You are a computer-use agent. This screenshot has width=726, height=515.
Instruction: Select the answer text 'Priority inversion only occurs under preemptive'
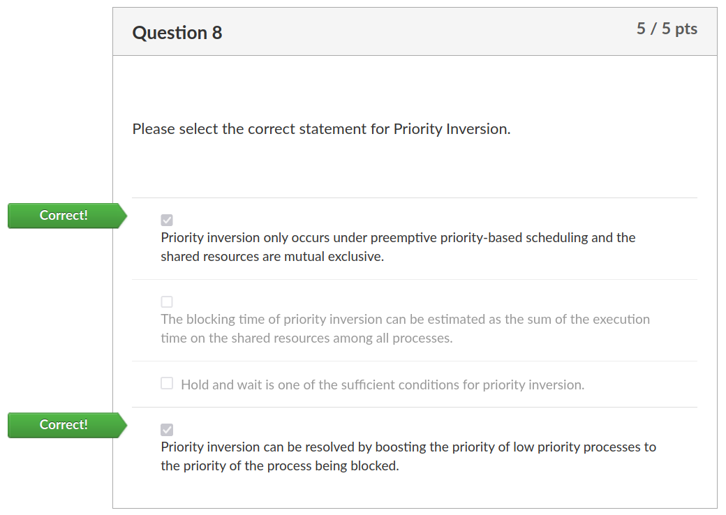click(x=265, y=238)
